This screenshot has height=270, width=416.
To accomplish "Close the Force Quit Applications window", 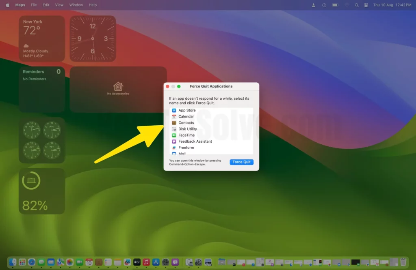I will click(167, 86).
